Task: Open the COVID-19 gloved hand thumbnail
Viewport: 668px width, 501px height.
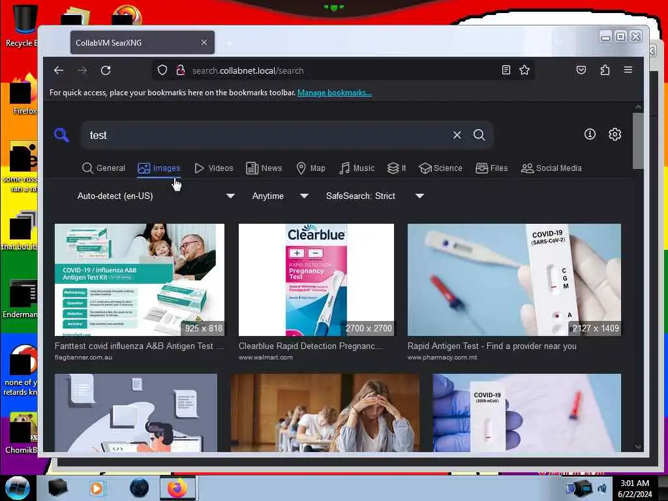Action: point(527,413)
